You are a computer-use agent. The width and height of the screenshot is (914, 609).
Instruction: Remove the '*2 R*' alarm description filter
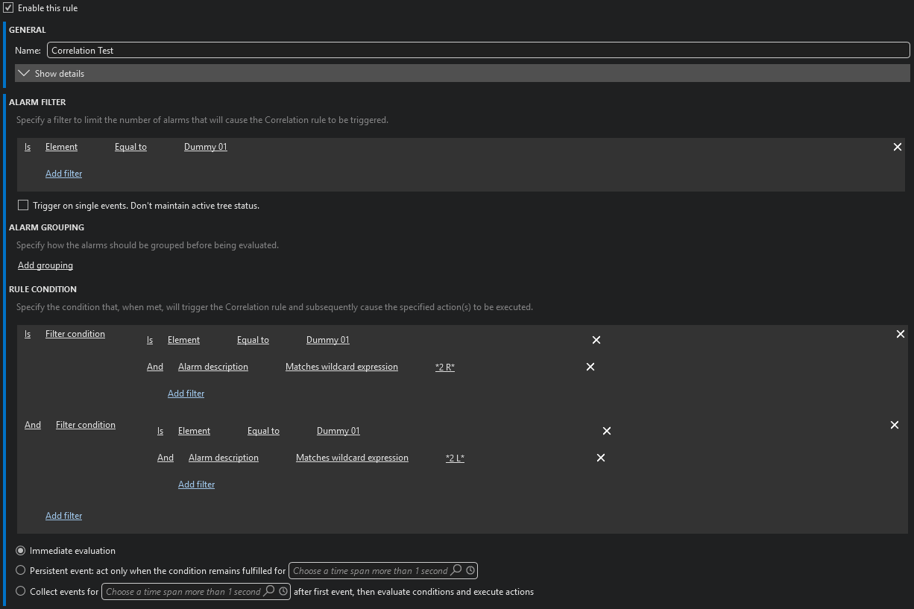point(590,367)
